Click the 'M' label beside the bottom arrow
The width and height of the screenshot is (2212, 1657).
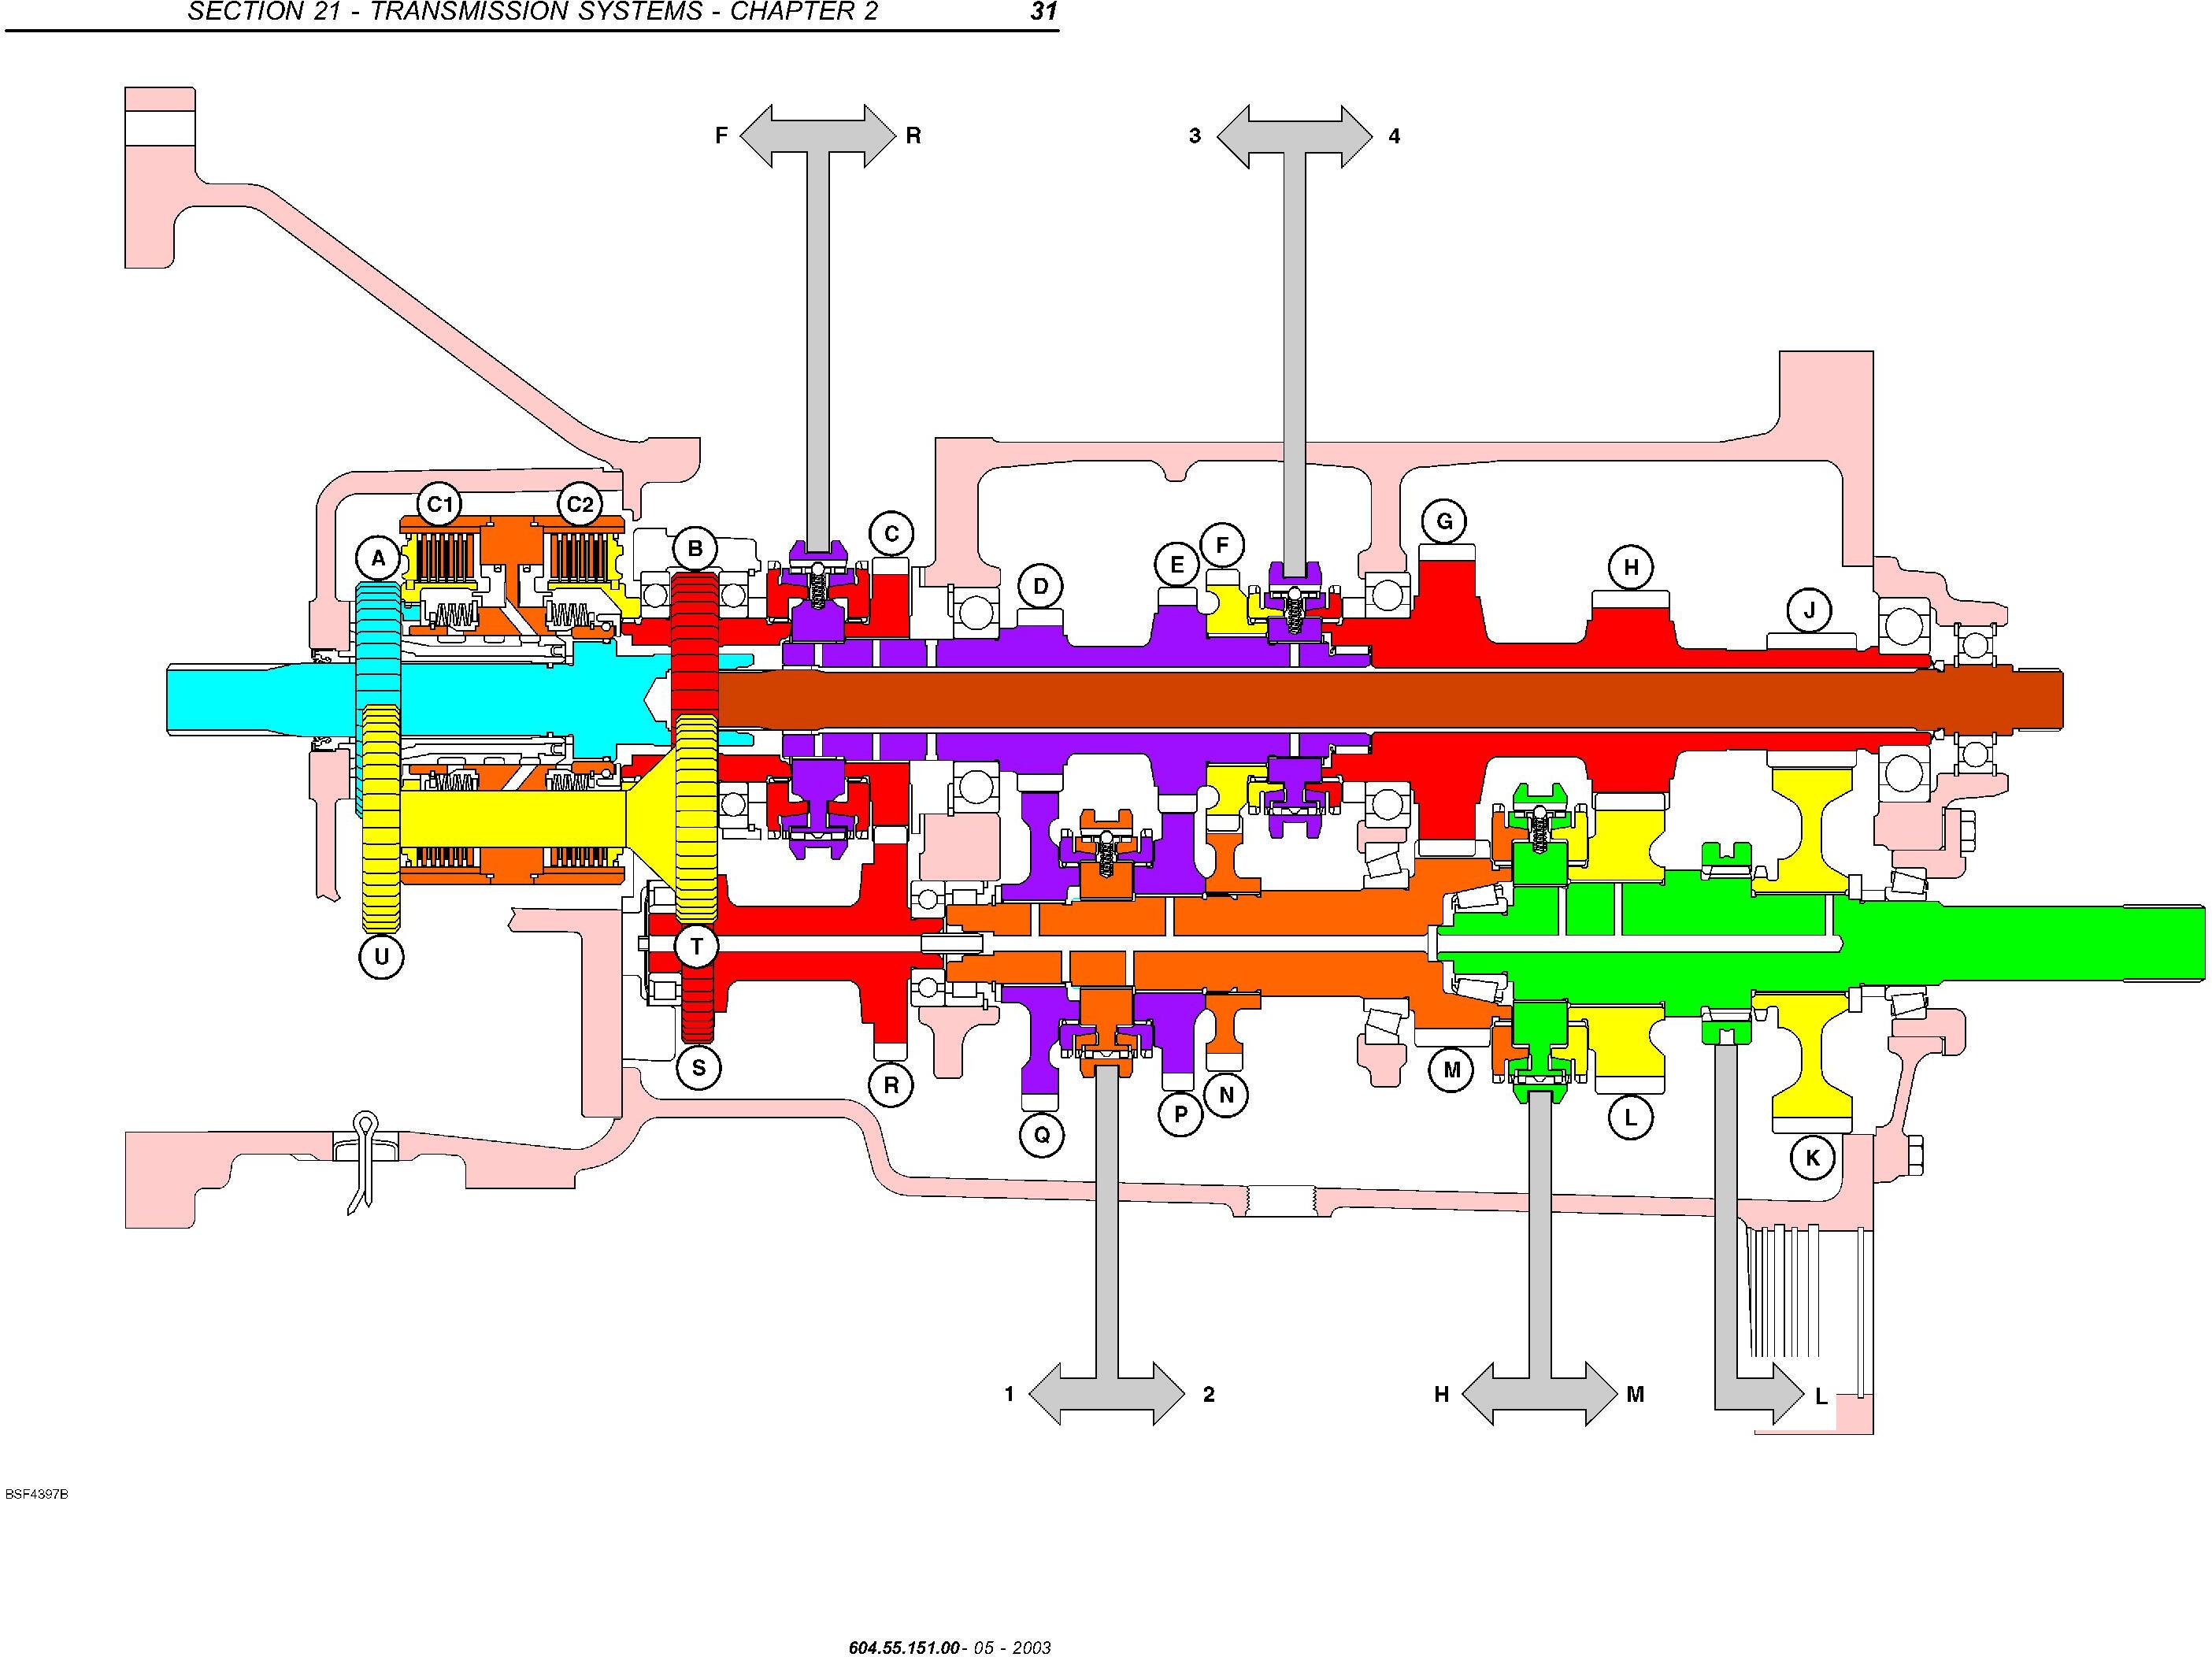click(x=1635, y=1394)
